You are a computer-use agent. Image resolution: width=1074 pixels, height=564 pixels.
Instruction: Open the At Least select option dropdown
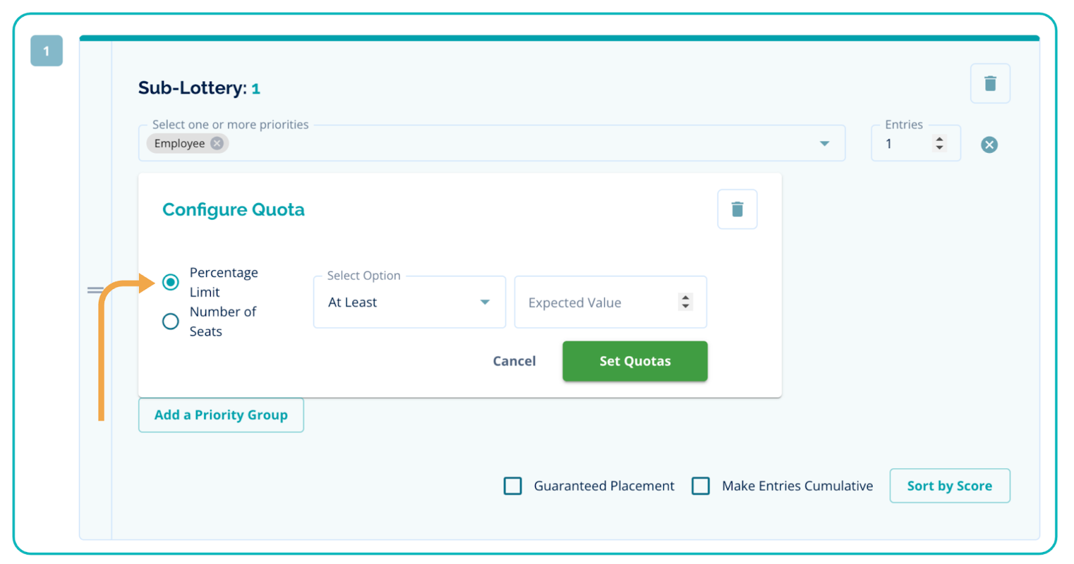(x=409, y=302)
